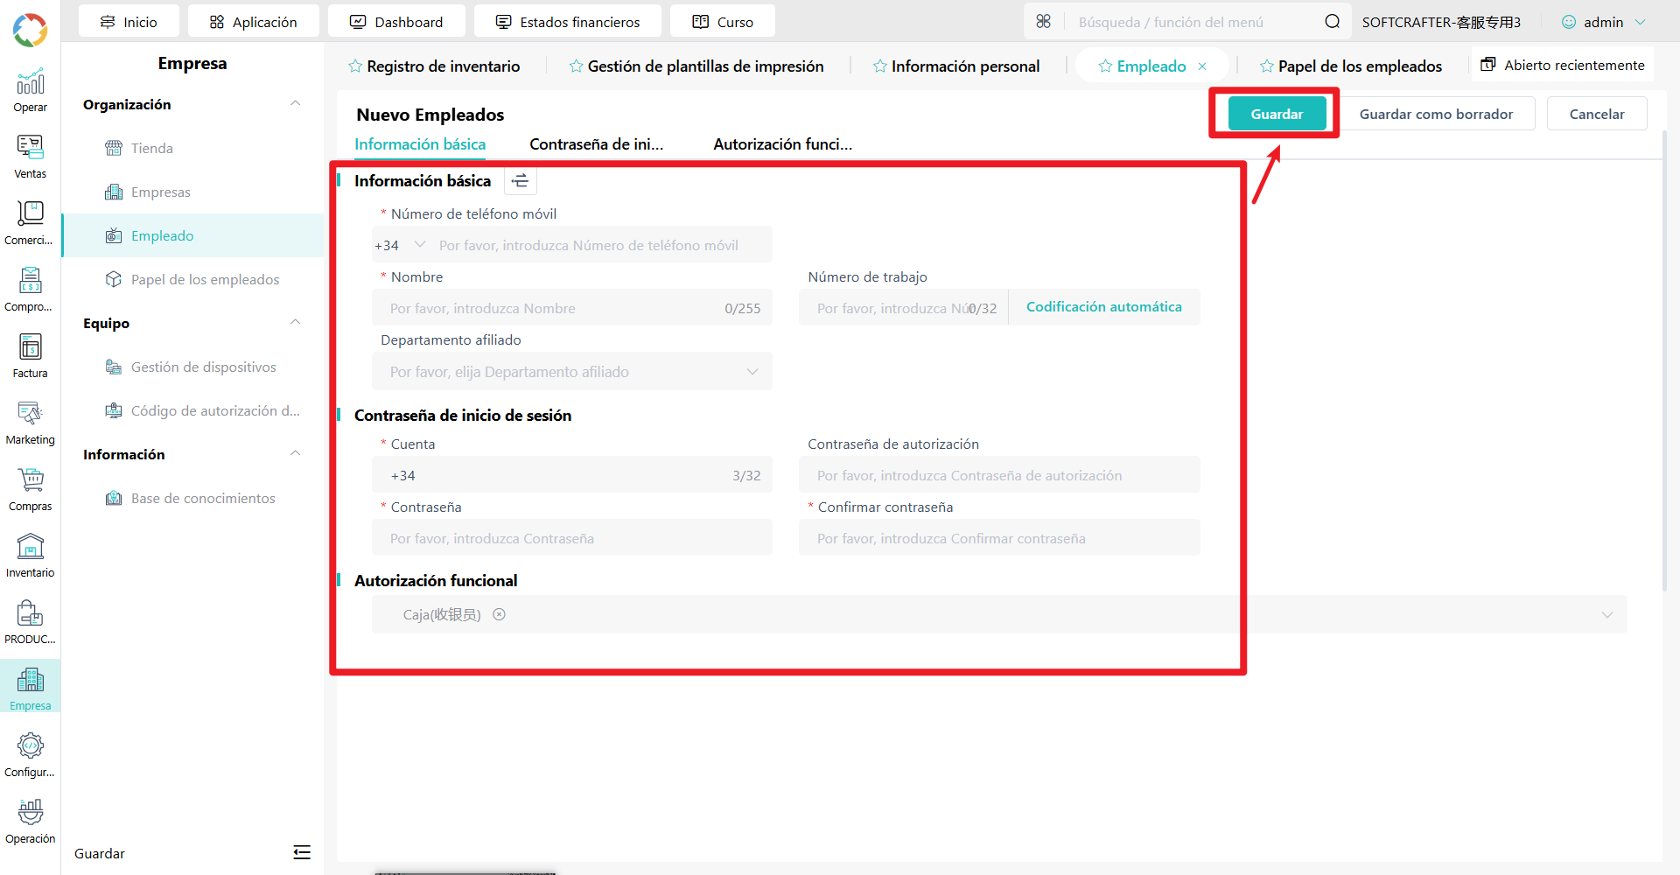The height and width of the screenshot is (875, 1680).
Task: Click the search magnifier icon
Action: click(x=1332, y=22)
